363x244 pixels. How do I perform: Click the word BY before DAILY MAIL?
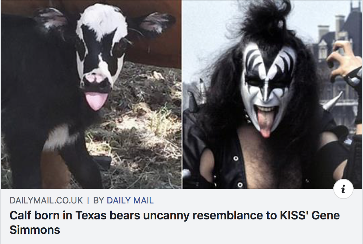click(98, 201)
